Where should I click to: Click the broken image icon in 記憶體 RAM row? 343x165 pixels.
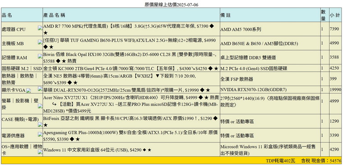click(x=40, y=56)
